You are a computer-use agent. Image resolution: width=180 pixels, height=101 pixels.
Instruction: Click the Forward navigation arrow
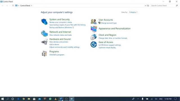pos(7,6)
